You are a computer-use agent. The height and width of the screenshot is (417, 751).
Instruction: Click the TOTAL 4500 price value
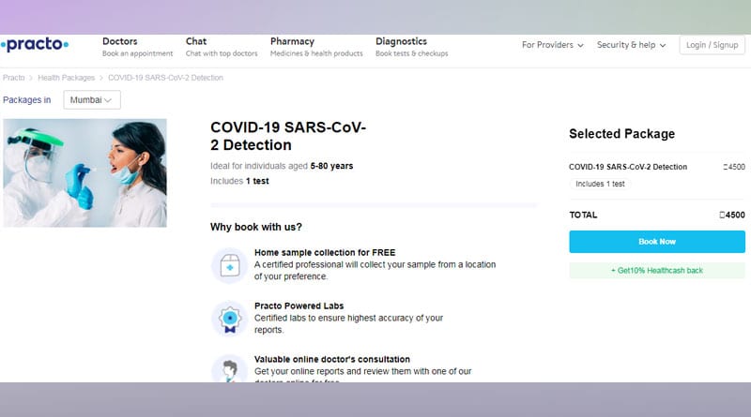click(x=732, y=216)
